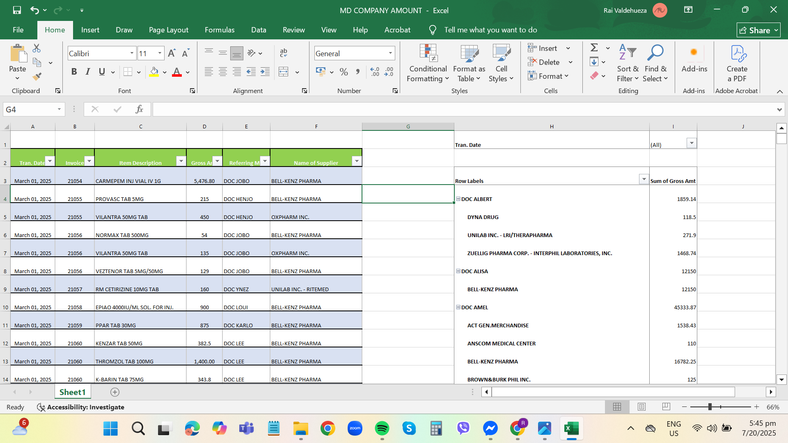Open the File tab

pyautogui.click(x=18, y=30)
